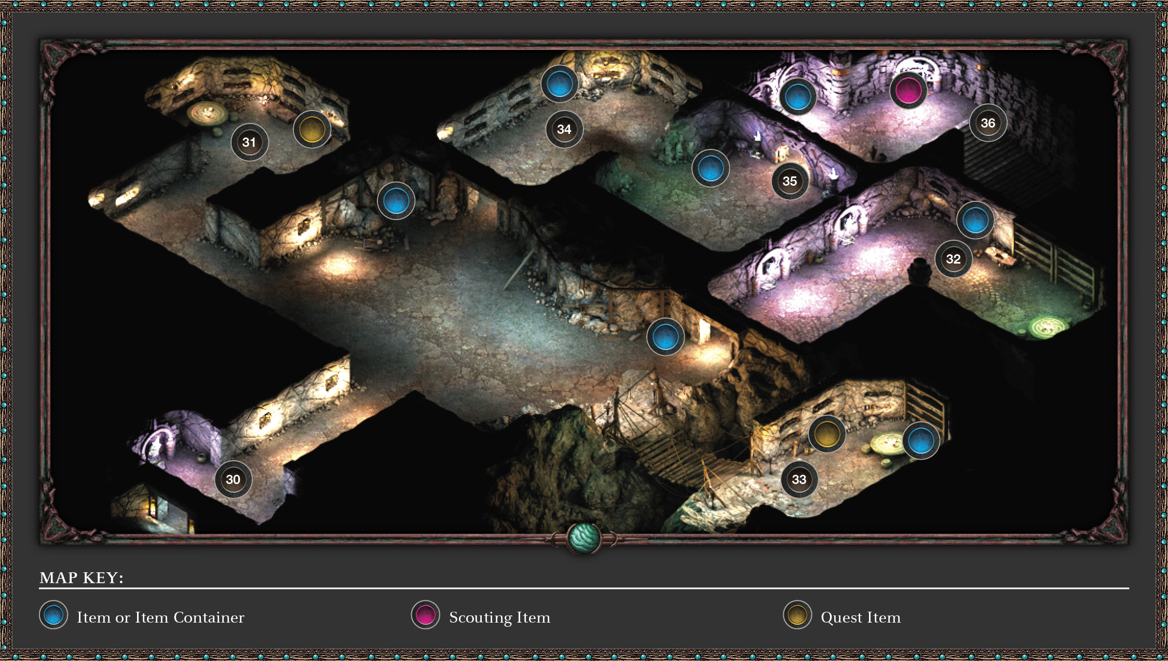Viewport: 1168px width, 661px height.
Task: Click the "Scouting Item" legend label
Action: 499,617
